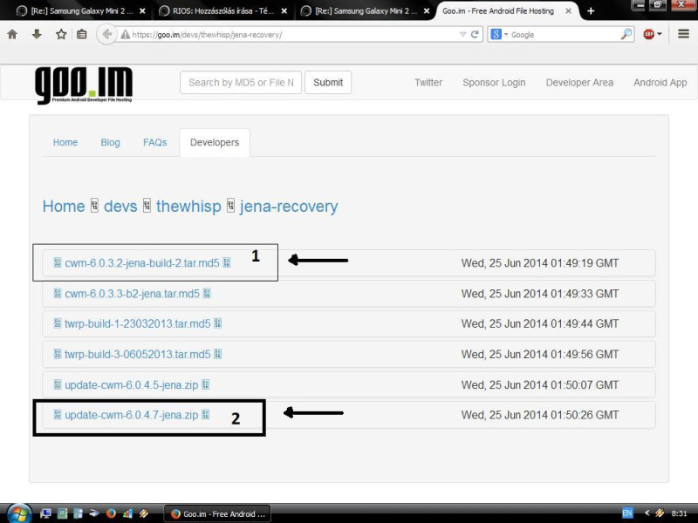The height and width of the screenshot is (523, 698).
Task: Click the taskbar clock showing 8:31
Action: point(680,513)
